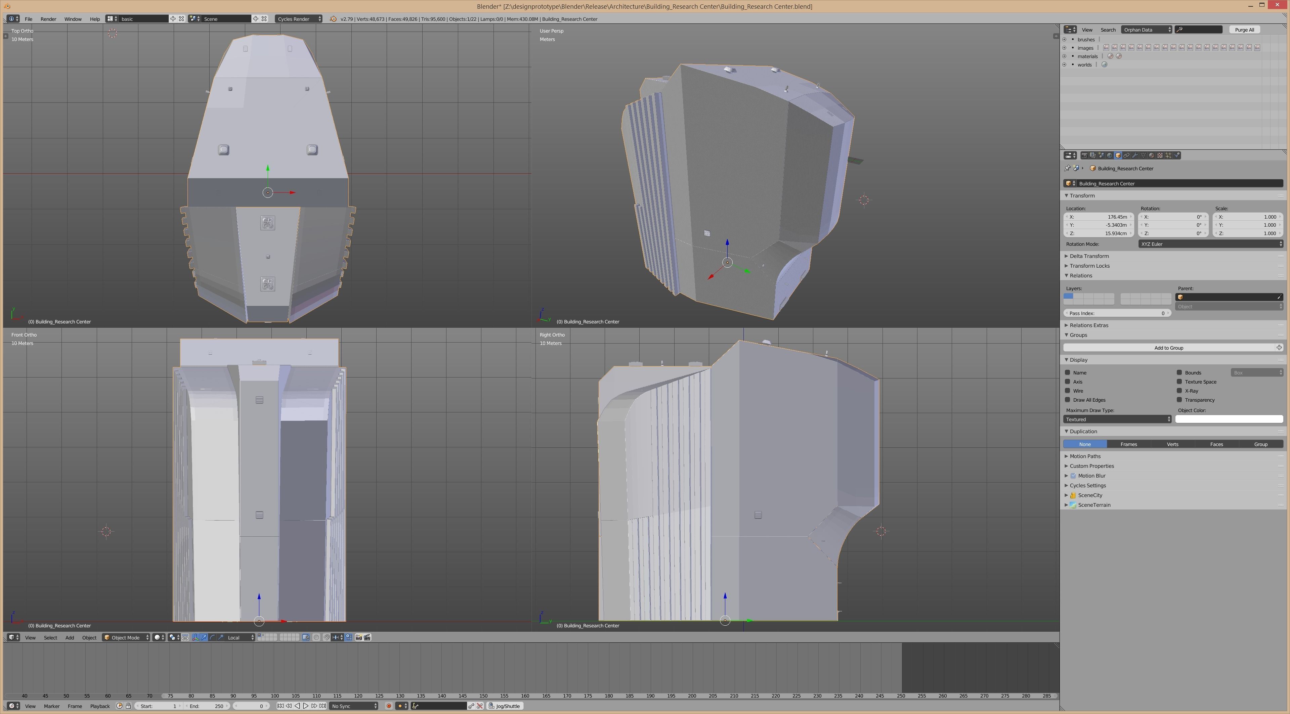Open the Constraints tab (chain link icon)
Image resolution: width=1290 pixels, height=714 pixels.
[x=1127, y=155]
